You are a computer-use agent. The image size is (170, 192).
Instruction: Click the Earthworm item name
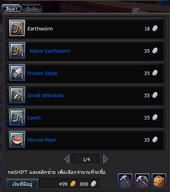(40, 29)
